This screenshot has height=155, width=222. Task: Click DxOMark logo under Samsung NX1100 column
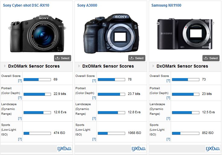[x=213, y=149]
